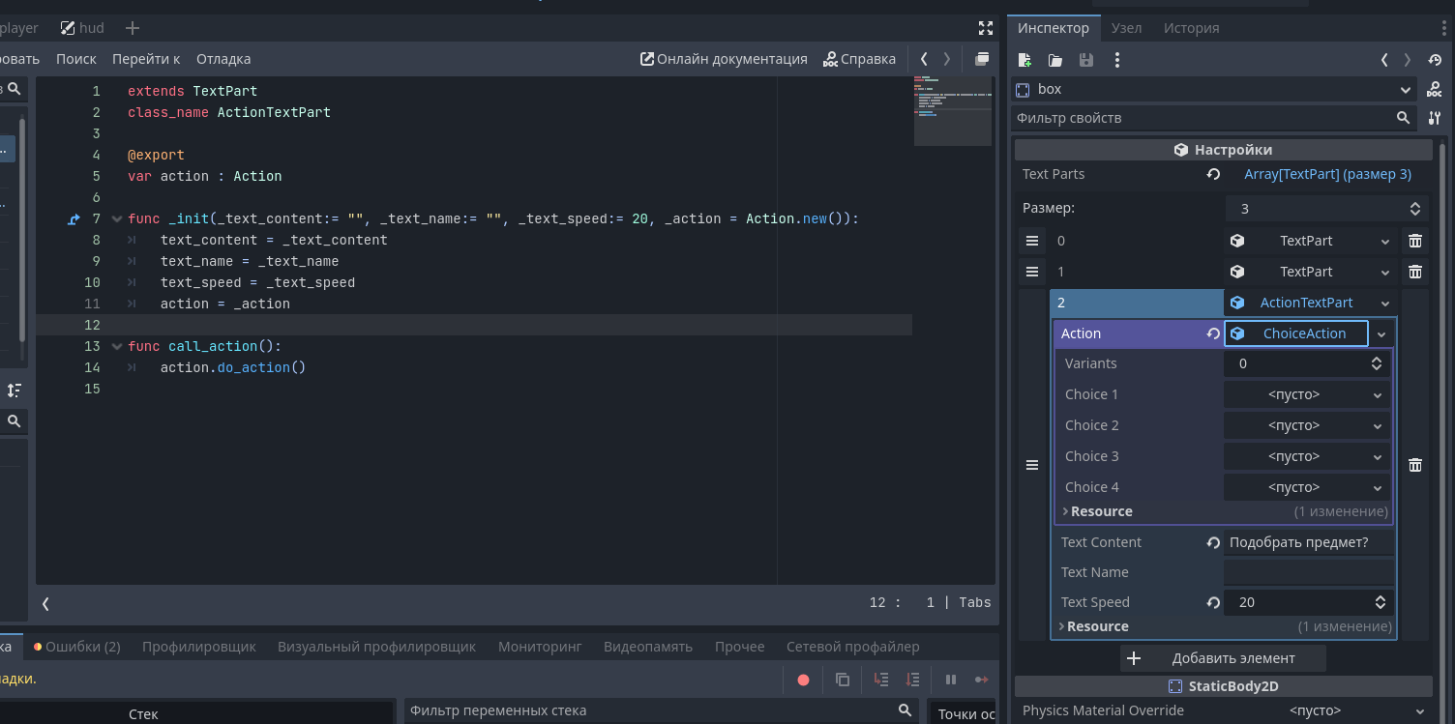The height and width of the screenshot is (724, 1455).
Task: Toggle the scripts panel with bottom-left arrow
Action: (x=45, y=603)
